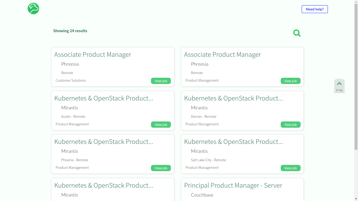Click 'Phreesia' in the Customer Solutions card

[70, 64]
